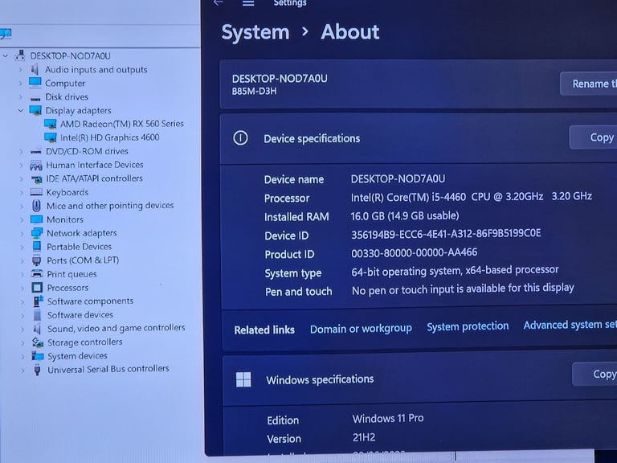Select the Print queues tree label
Screen dimensions: 617x463
(72, 274)
